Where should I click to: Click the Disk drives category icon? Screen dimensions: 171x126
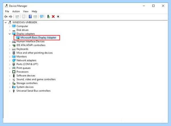(14, 30)
